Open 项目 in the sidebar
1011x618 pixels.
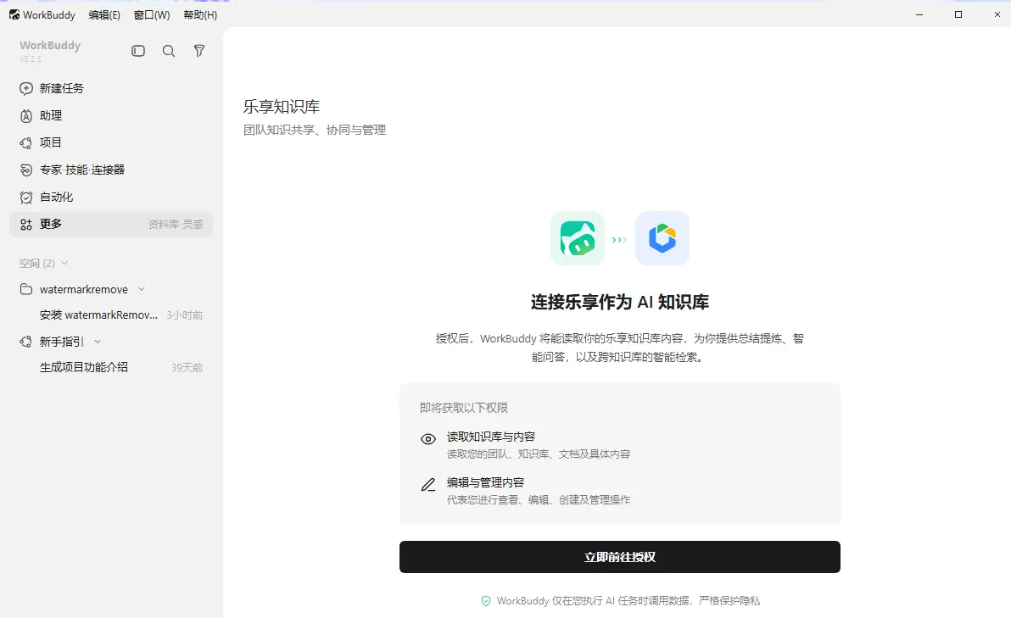point(111,143)
